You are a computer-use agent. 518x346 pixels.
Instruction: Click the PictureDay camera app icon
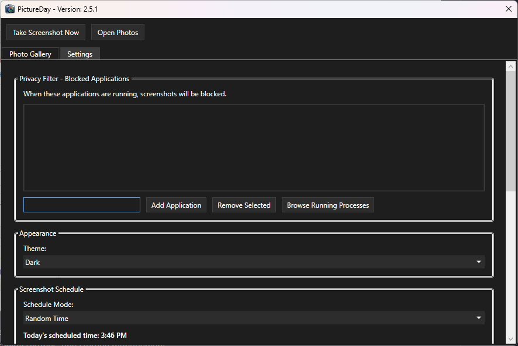[x=10, y=9]
